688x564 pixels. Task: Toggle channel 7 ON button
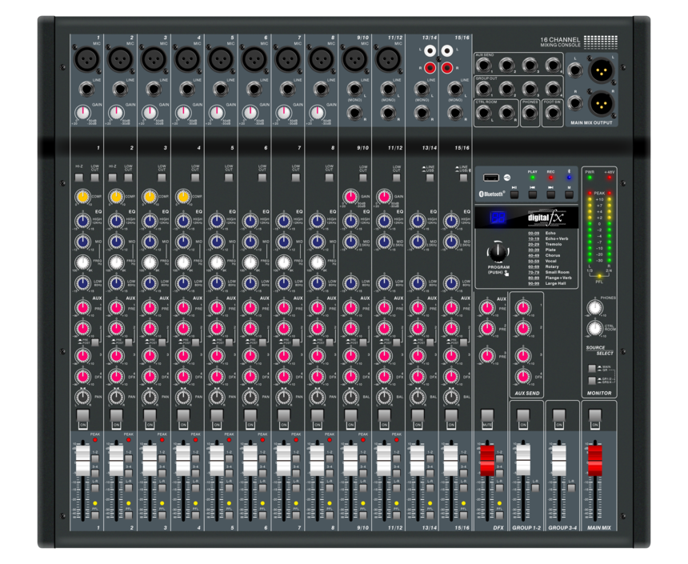click(x=284, y=415)
